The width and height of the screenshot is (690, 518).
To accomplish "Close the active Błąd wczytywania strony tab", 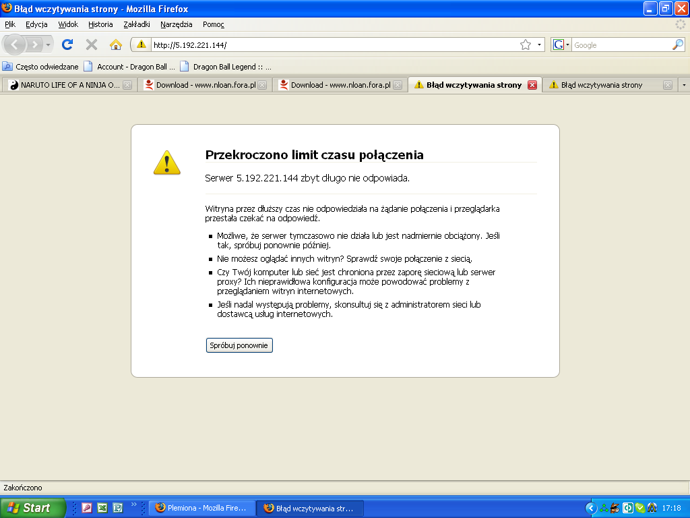I will 532,85.
